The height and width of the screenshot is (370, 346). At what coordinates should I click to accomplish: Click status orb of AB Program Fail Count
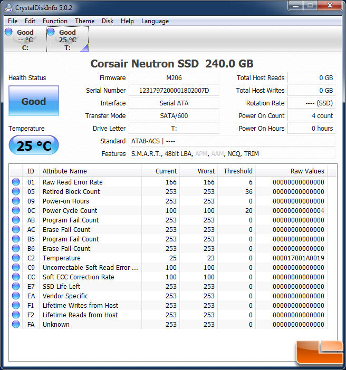click(x=16, y=220)
